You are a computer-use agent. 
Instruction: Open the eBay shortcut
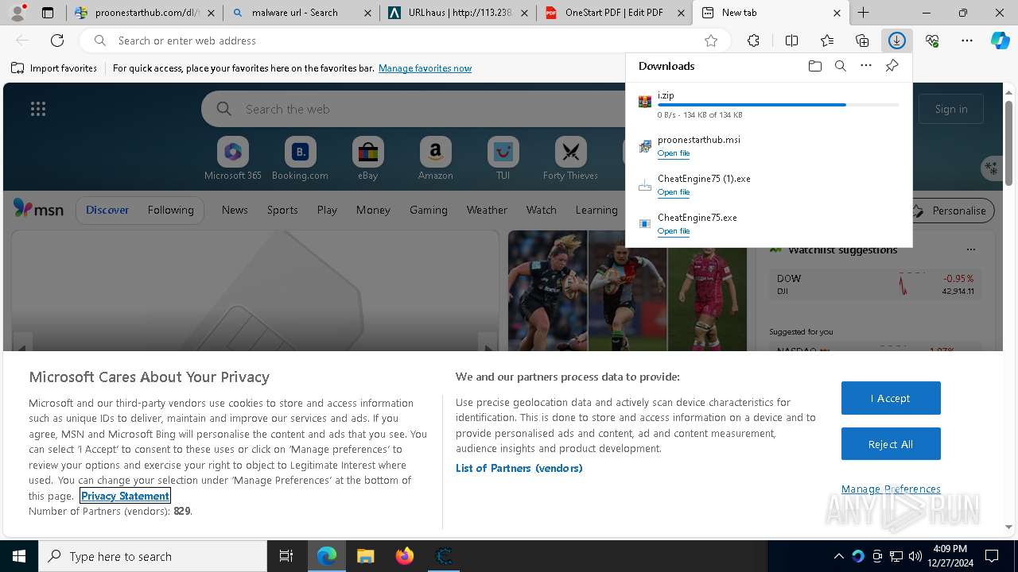(367, 159)
